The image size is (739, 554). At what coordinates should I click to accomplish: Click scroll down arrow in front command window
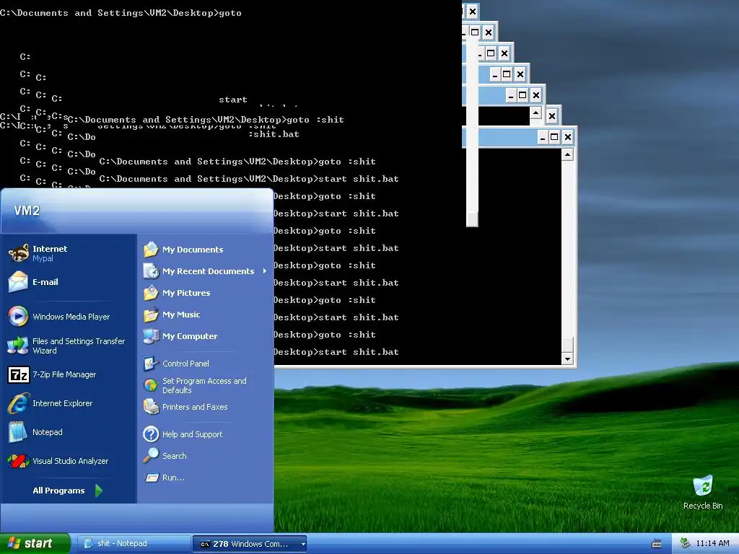(567, 359)
